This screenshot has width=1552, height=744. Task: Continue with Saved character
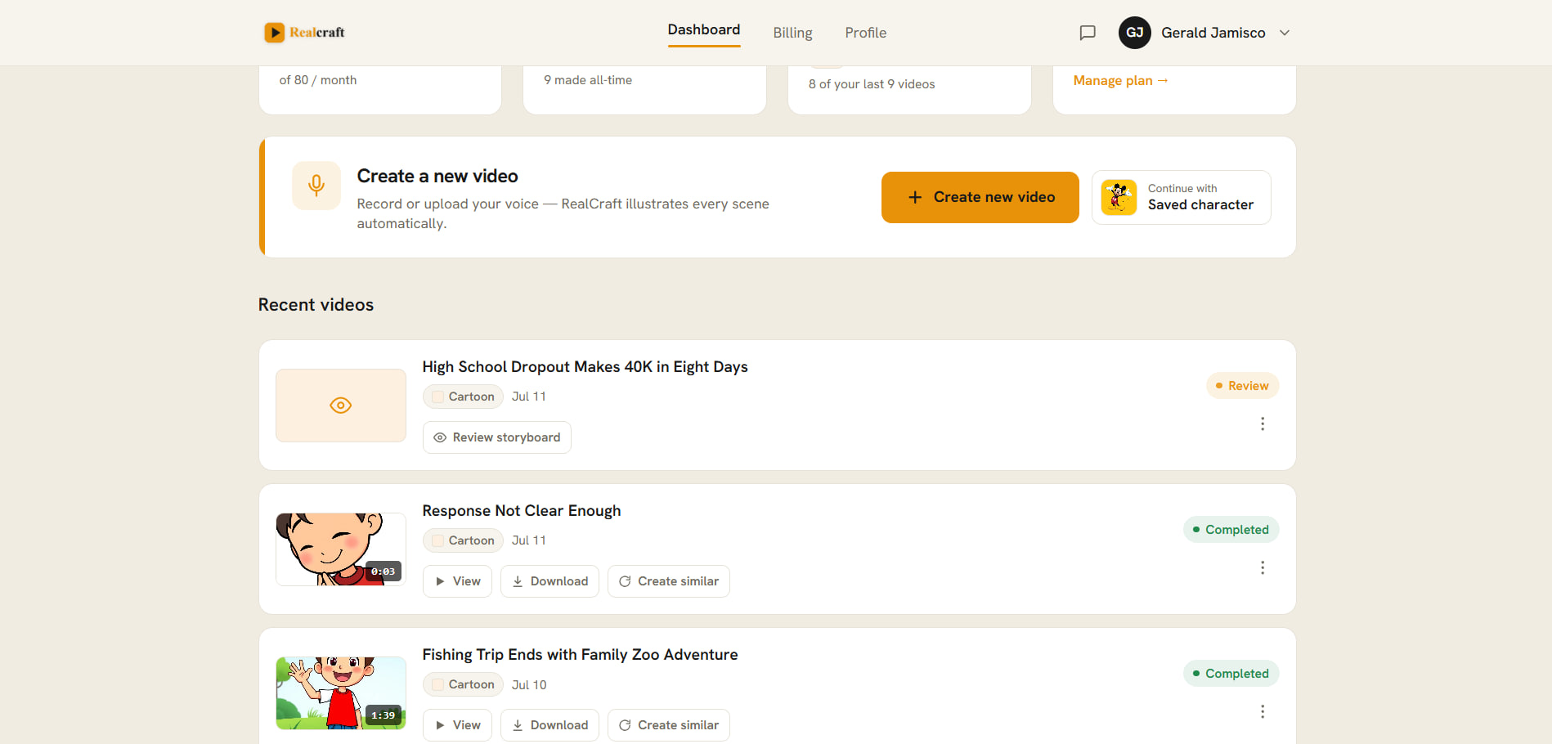pyautogui.click(x=1182, y=197)
